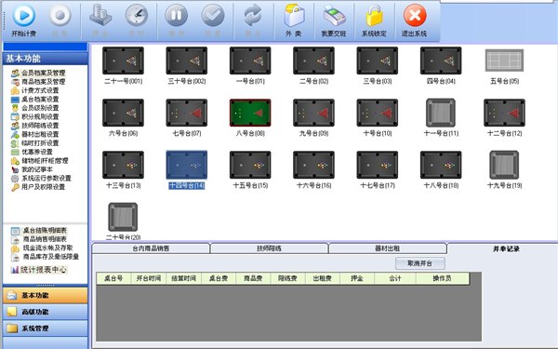
Task: Switch to 技师陪练 tab
Action: tap(269, 248)
